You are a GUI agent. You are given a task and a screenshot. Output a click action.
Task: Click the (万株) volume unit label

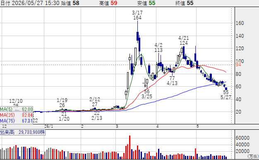pyautogui.click(x=253, y=156)
